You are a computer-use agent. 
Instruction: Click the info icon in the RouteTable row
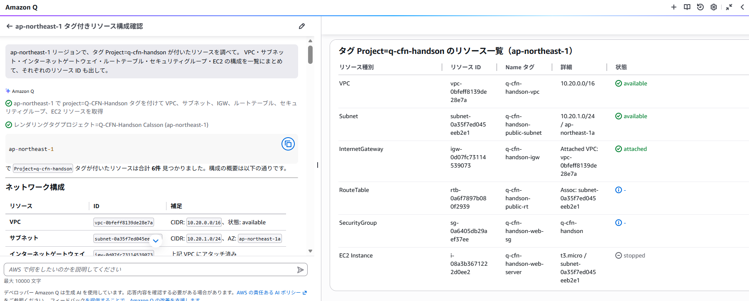point(619,190)
